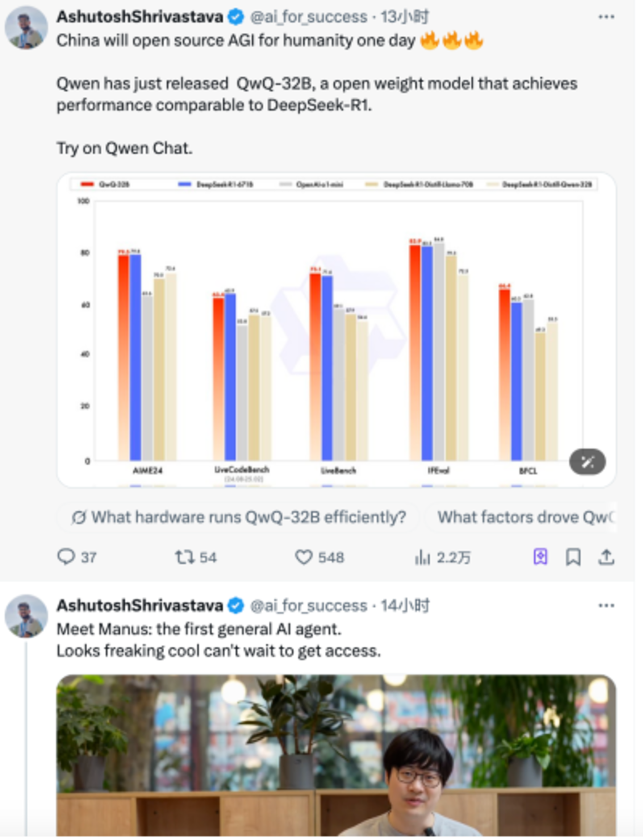Open the benchmark bar chart image
The height and width of the screenshot is (838, 643).
[336, 330]
